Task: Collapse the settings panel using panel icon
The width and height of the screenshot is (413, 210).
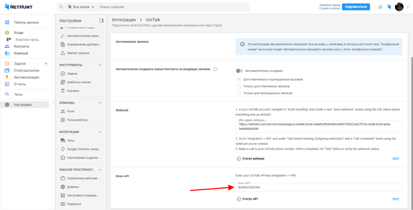Action: click(101, 21)
